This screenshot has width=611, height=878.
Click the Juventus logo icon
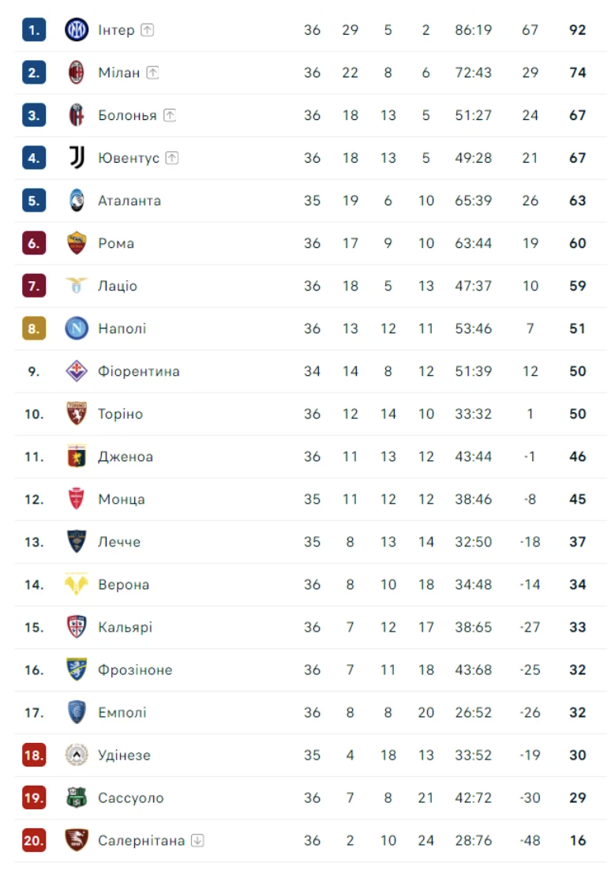click(x=77, y=158)
